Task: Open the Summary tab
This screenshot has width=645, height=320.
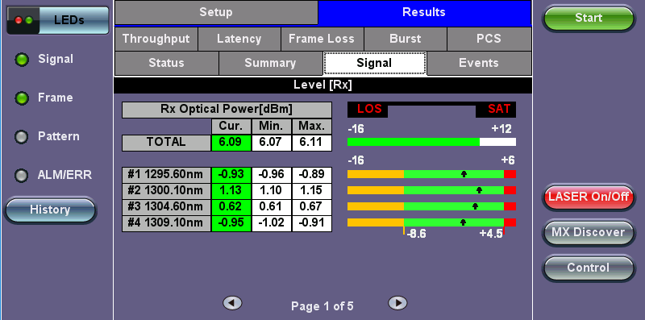Action: click(270, 64)
